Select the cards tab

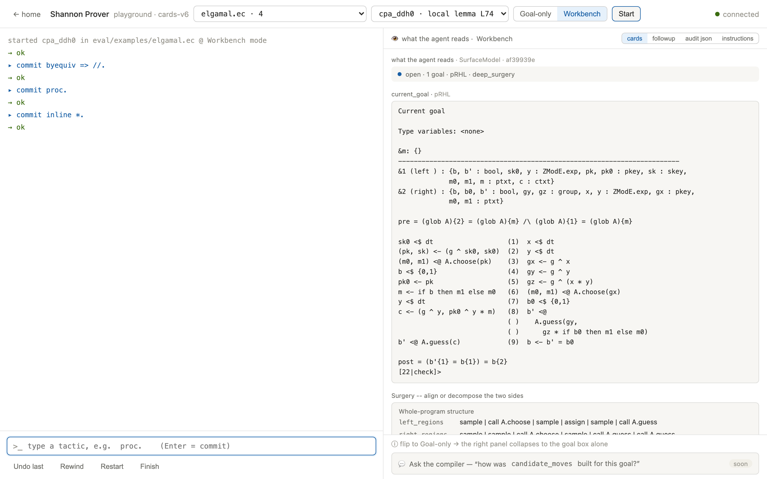point(634,38)
